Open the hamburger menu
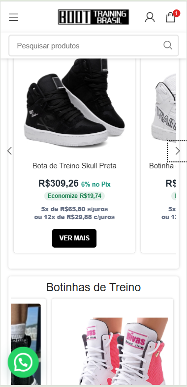 (14, 17)
